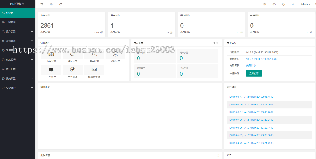Click the 2861 novel total count

47,26
